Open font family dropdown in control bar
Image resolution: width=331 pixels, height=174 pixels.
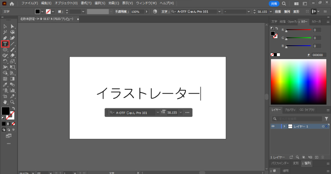(220, 11)
